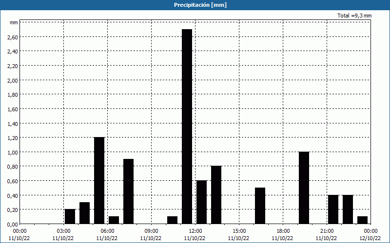Click the y-axis value "0,00"
This screenshot has height=243, width=390.
(13, 225)
